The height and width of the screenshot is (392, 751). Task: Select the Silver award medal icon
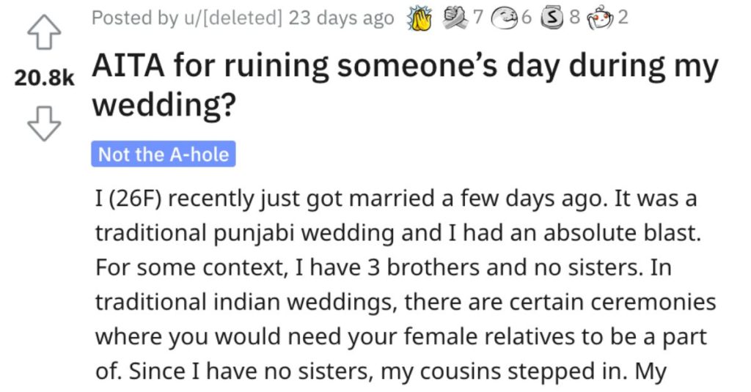pyautogui.click(x=551, y=18)
